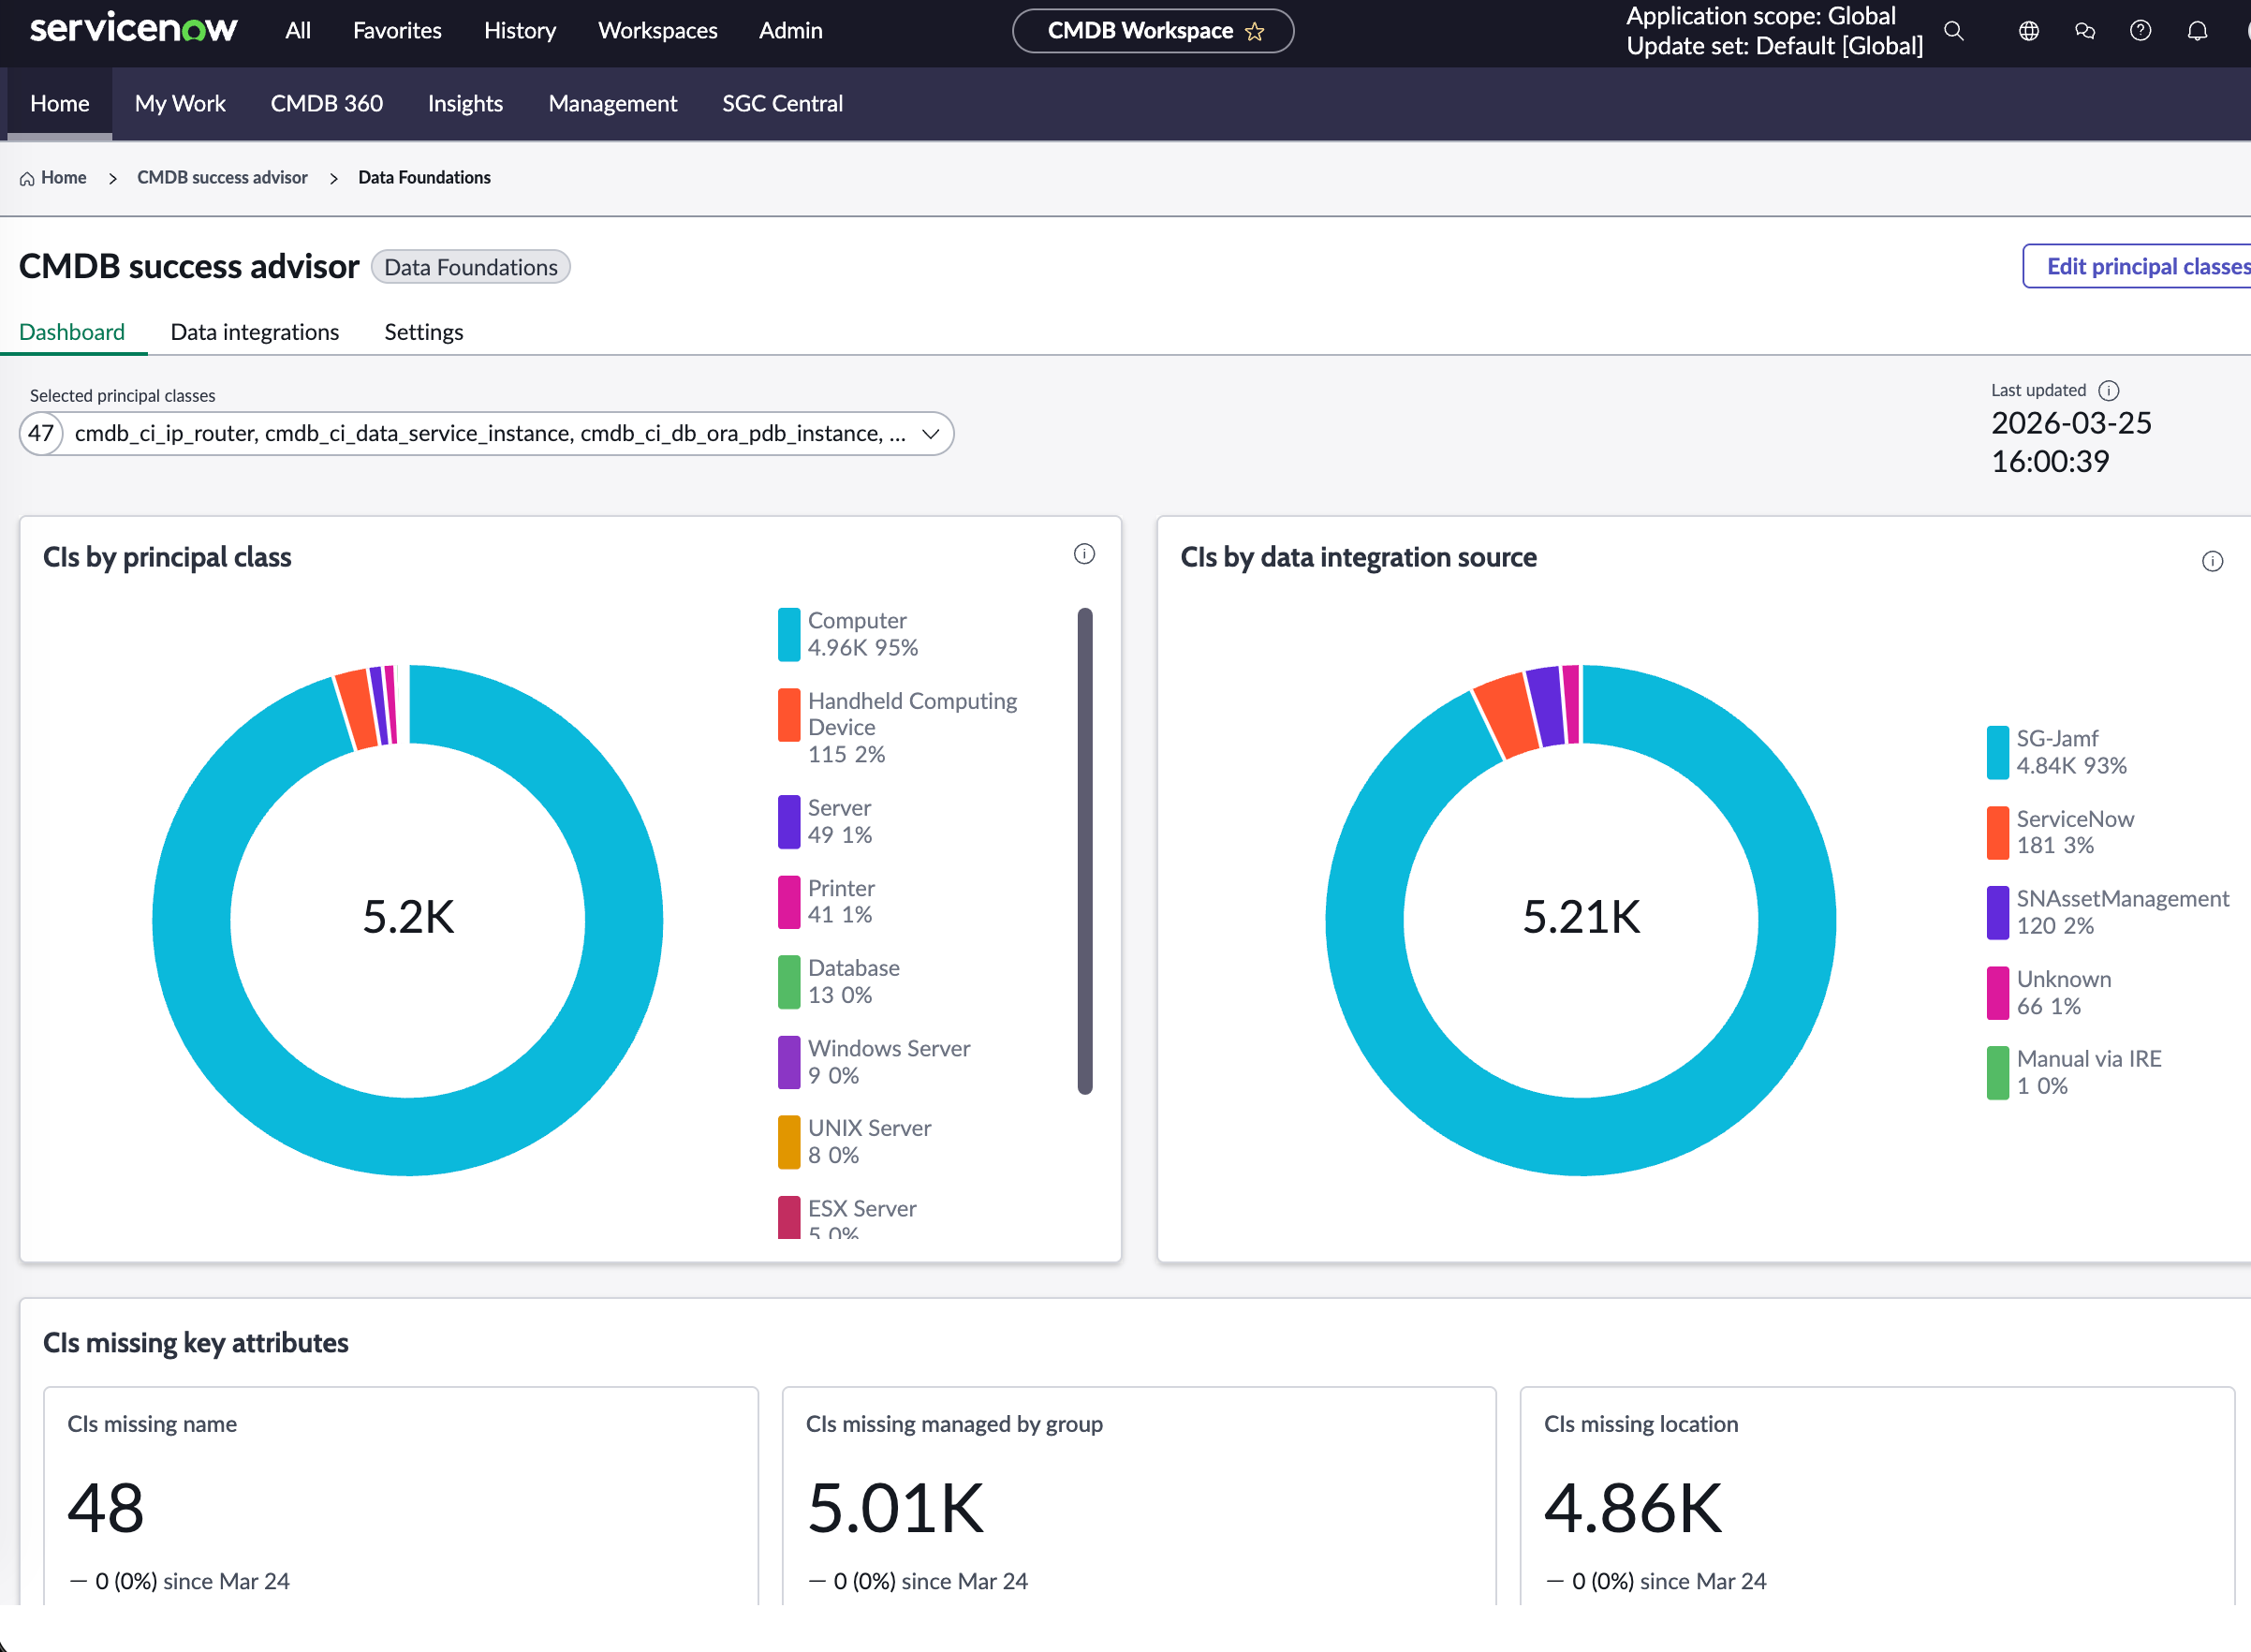Show info for CIs by data integration source
This screenshot has height=1652, width=2251.
(x=2212, y=561)
